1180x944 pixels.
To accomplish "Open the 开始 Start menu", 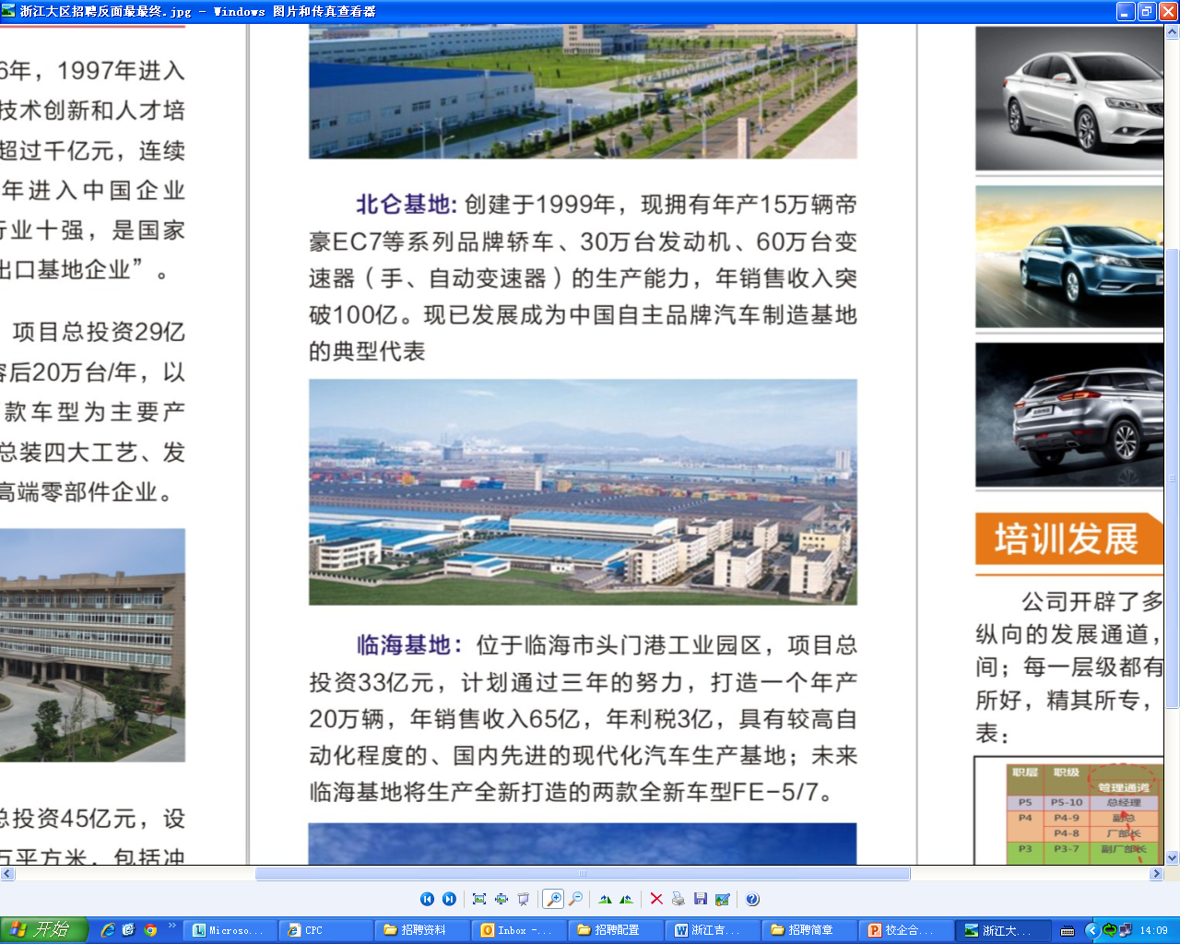I will click(x=44, y=930).
